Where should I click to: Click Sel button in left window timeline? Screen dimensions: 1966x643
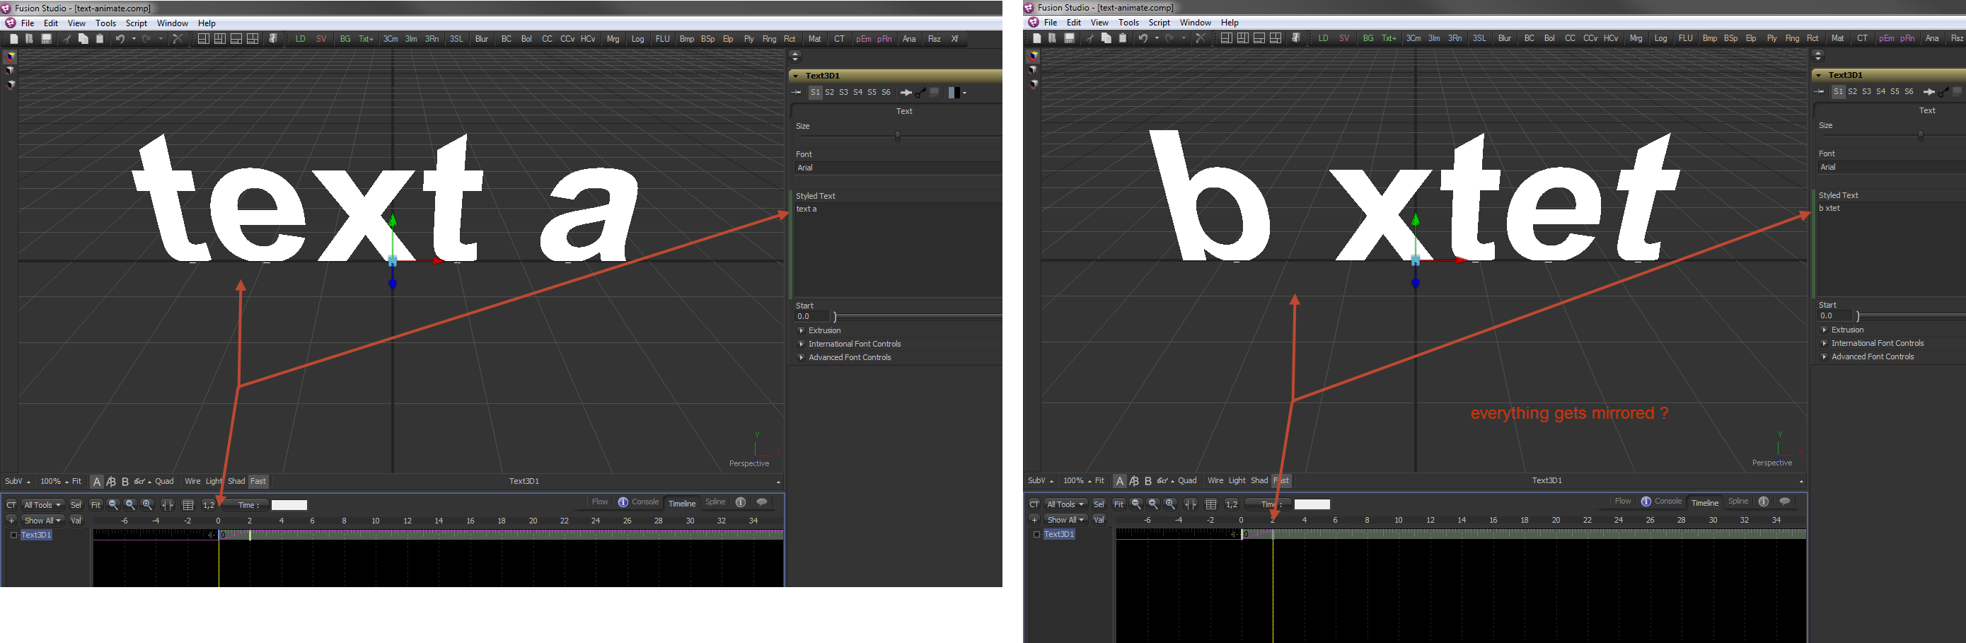click(x=76, y=505)
